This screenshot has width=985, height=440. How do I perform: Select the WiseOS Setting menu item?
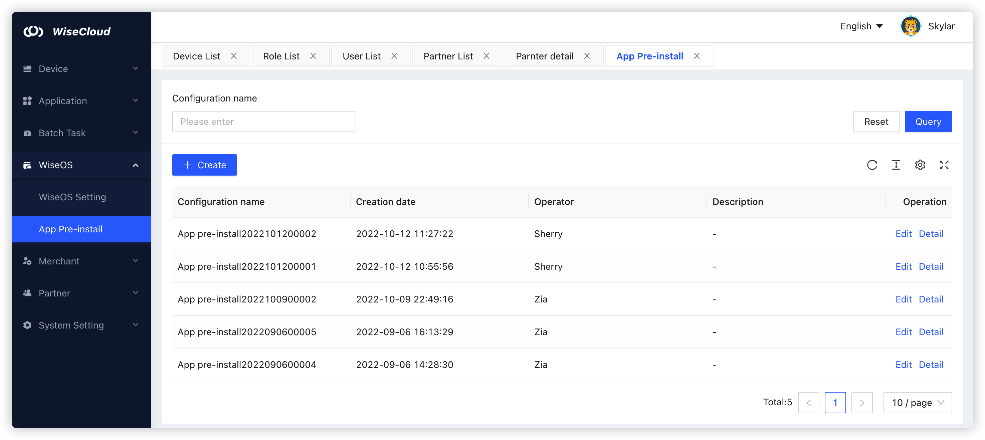pyautogui.click(x=73, y=197)
